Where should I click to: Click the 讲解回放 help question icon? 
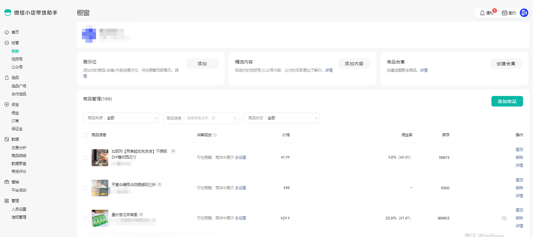click(x=215, y=135)
